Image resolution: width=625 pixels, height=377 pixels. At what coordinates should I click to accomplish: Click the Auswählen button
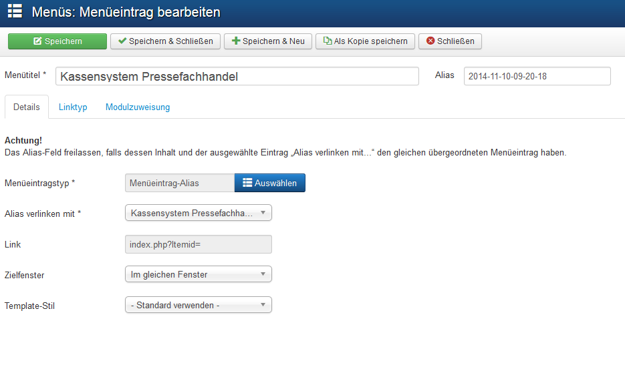270,183
